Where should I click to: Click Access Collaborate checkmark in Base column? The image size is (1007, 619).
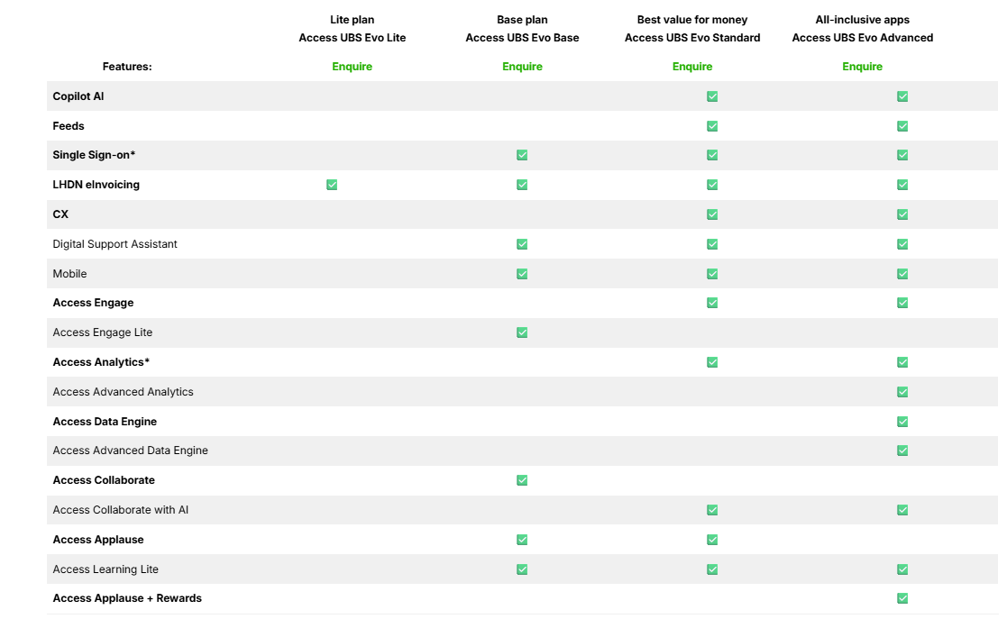coord(522,480)
